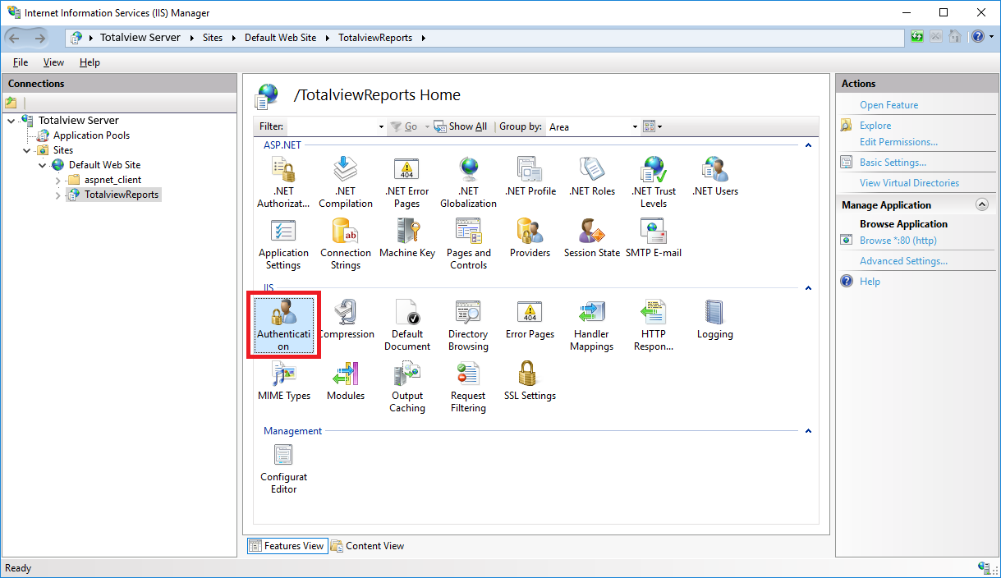
Task: Open the .NET Globalization feature
Action: [x=468, y=182]
